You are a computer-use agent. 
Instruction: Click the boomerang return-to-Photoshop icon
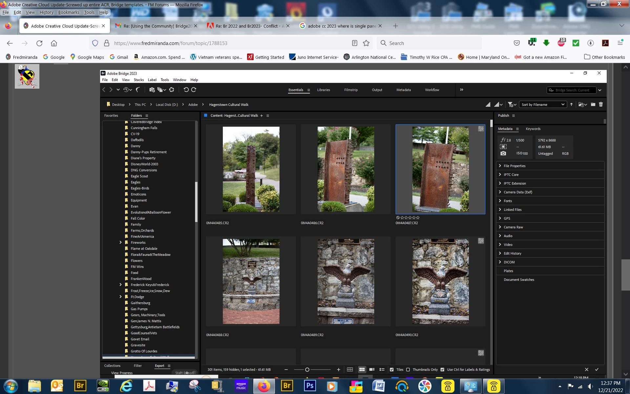138,90
